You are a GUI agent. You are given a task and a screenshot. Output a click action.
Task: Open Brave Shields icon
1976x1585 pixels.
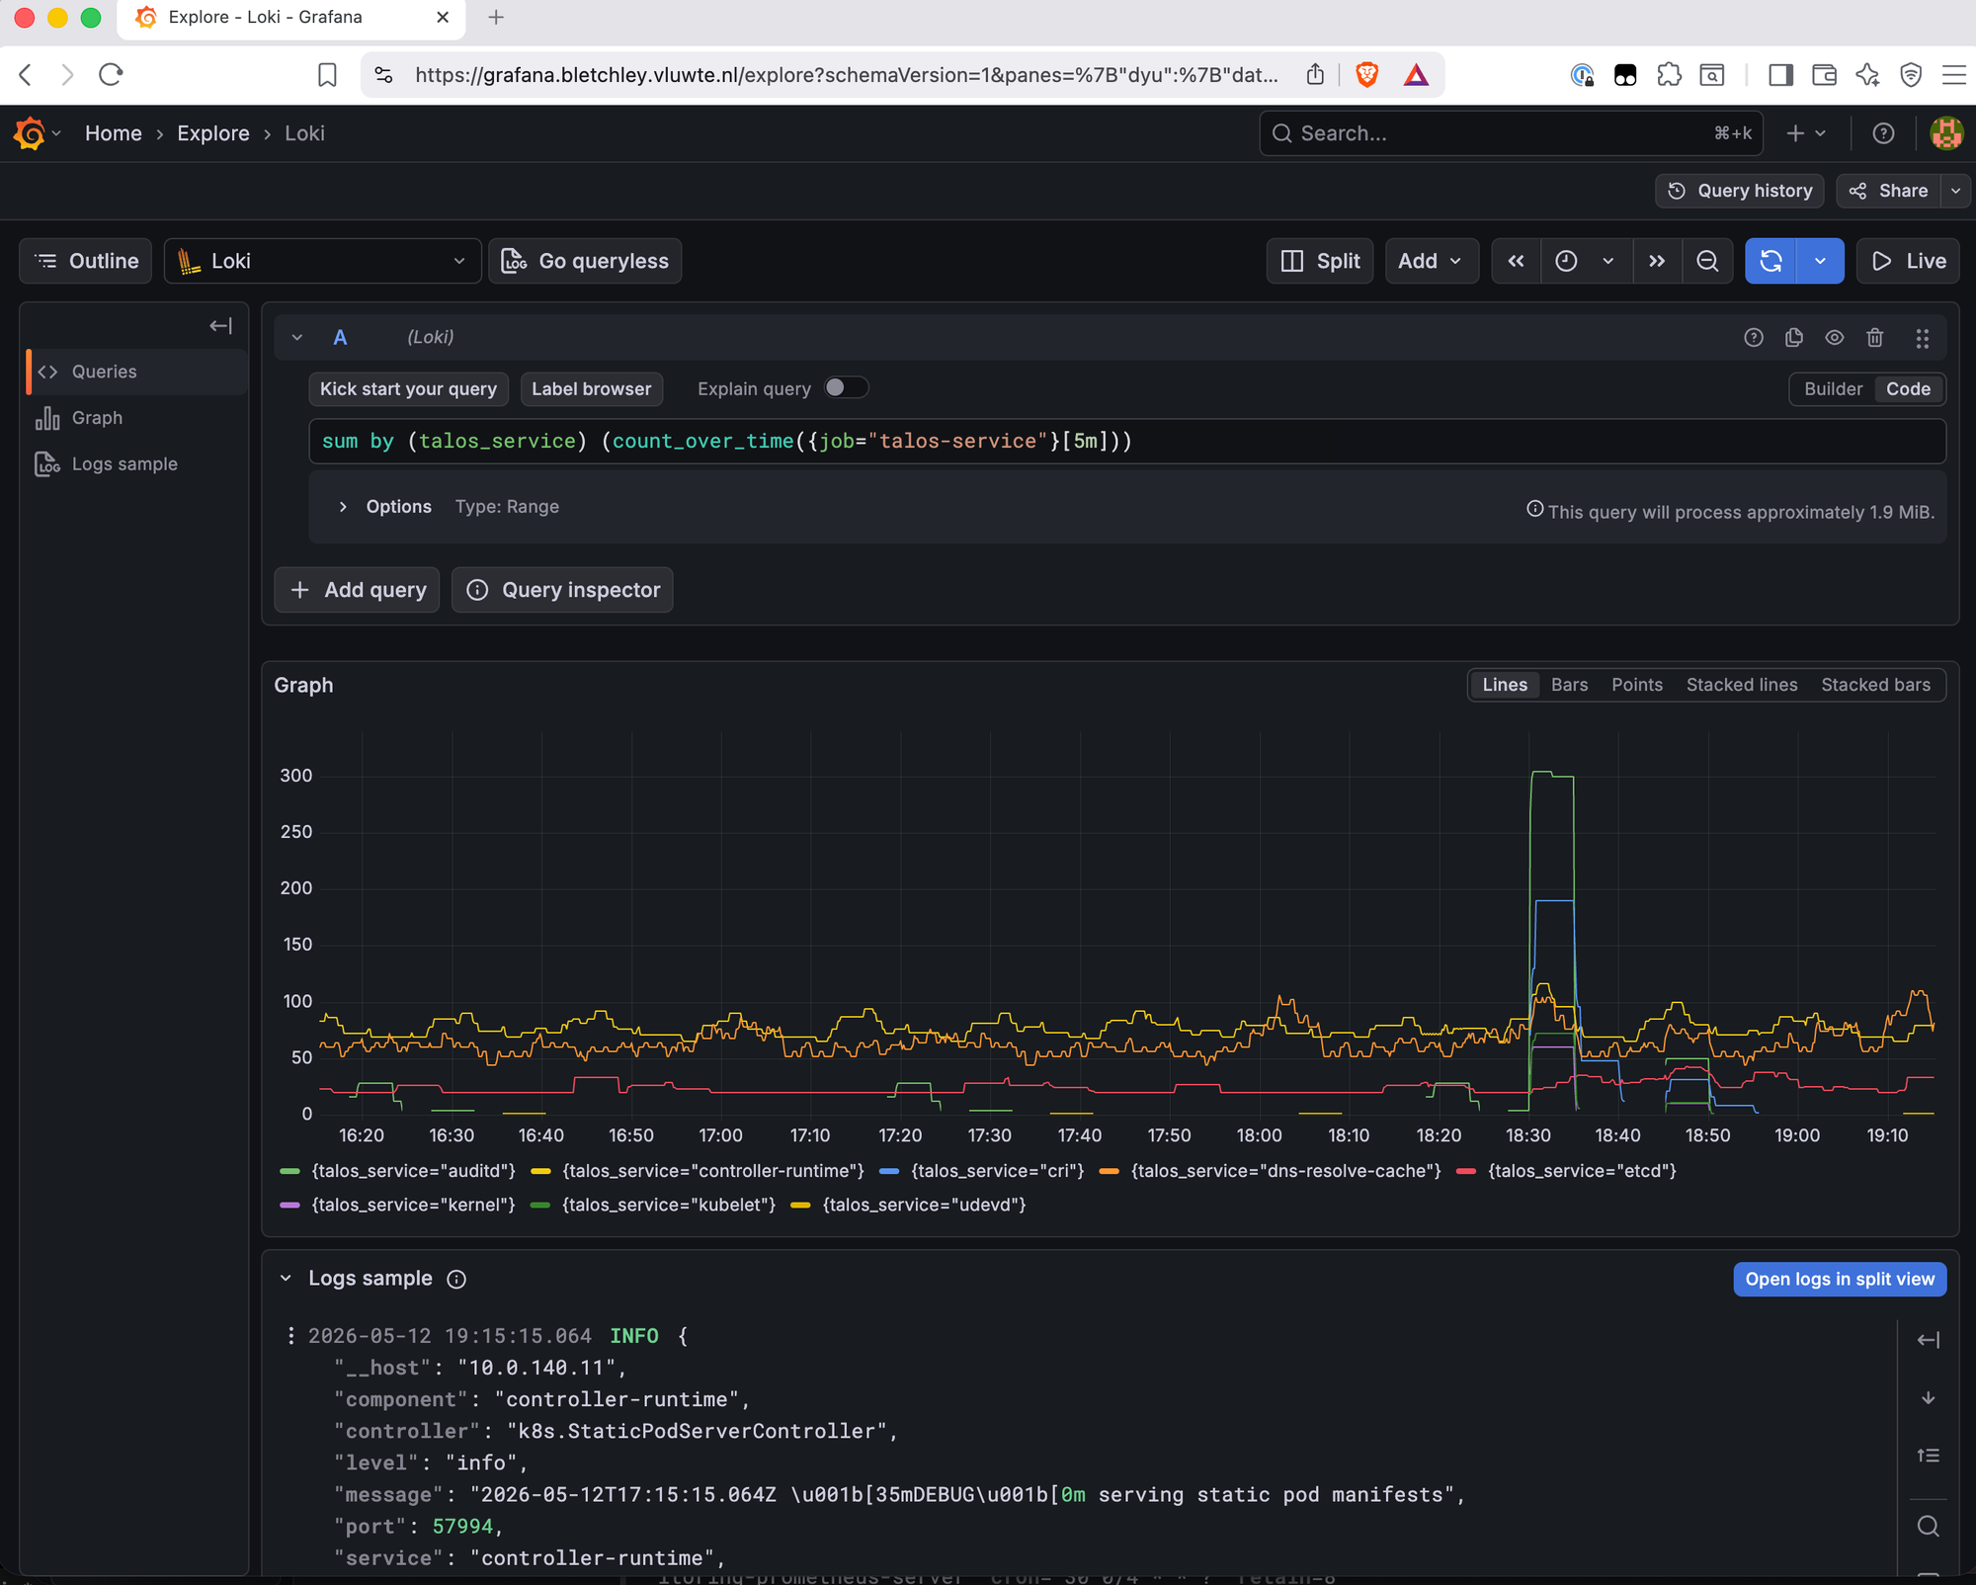pos(1366,75)
